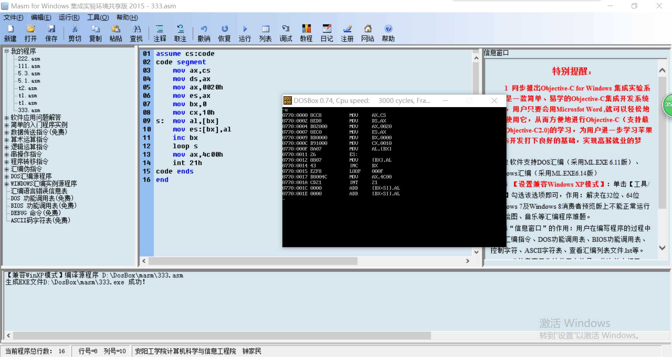The width and height of the screenshot is (672, 357).
Task: Open the 编辑(E) menu
Action: pyautogui.click(x=41, y=17)
